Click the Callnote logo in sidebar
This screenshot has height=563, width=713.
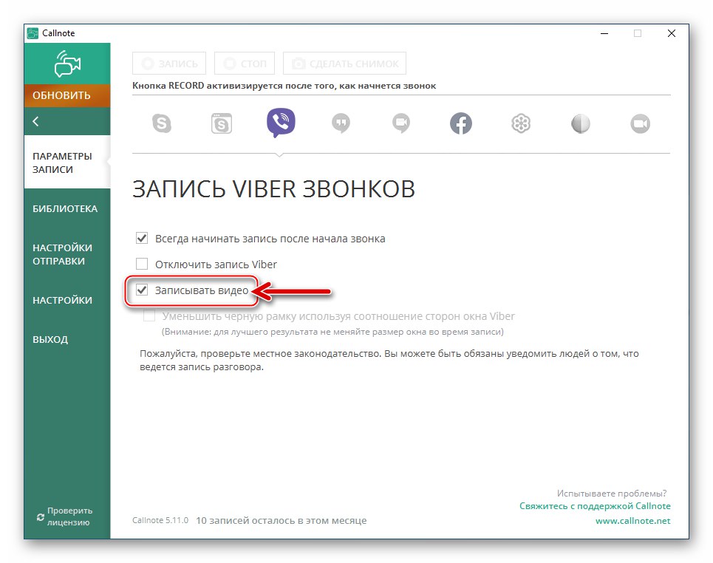pyautogui.click(x=67, y=64)
